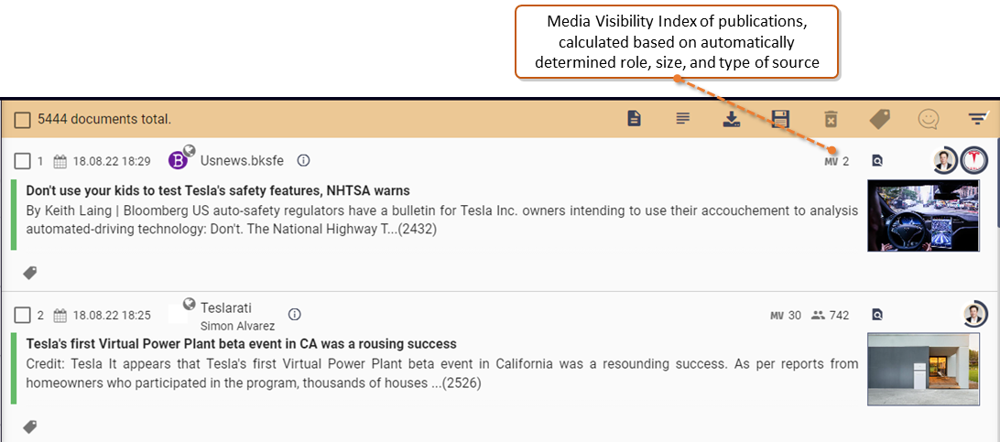
Task: Open the NHTSA warns article headline
Action: (x=217, y=190)
